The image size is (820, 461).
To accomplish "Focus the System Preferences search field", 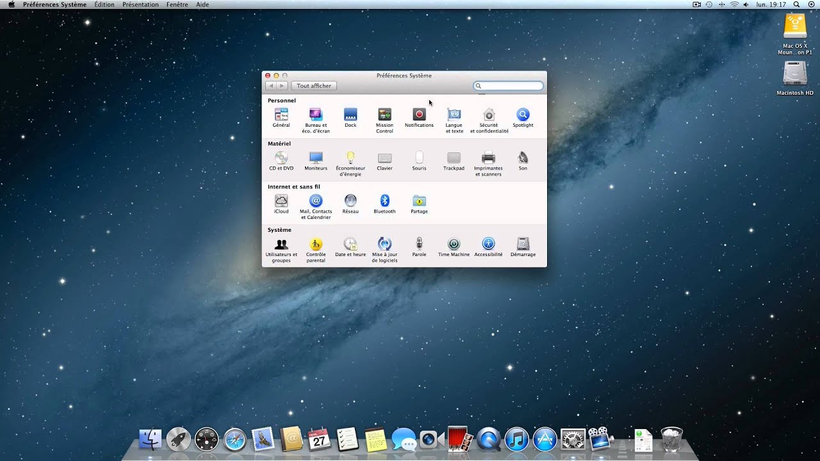I will [x=509, y=86].
